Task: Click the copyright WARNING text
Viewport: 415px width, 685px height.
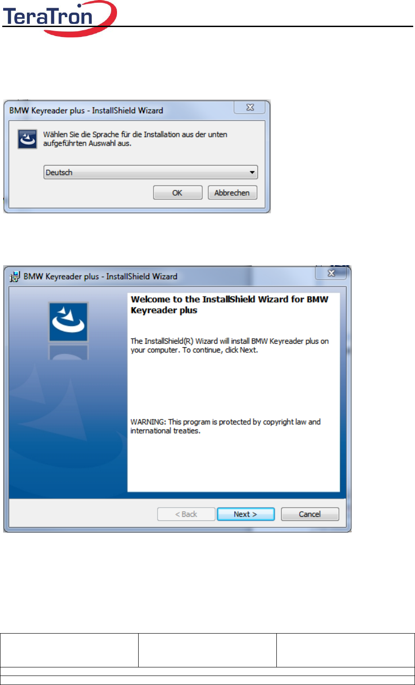Action: pos(226,426)
